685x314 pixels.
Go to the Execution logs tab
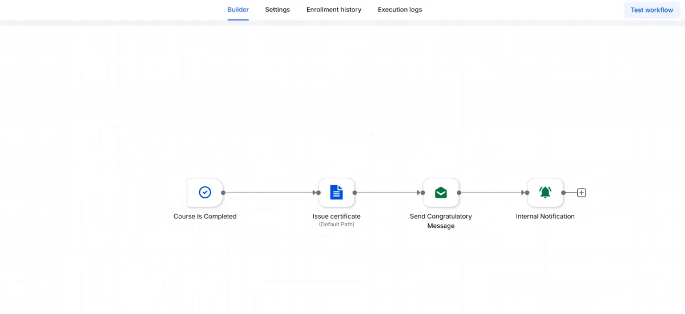pyautogui.click(x=400, y=10)
